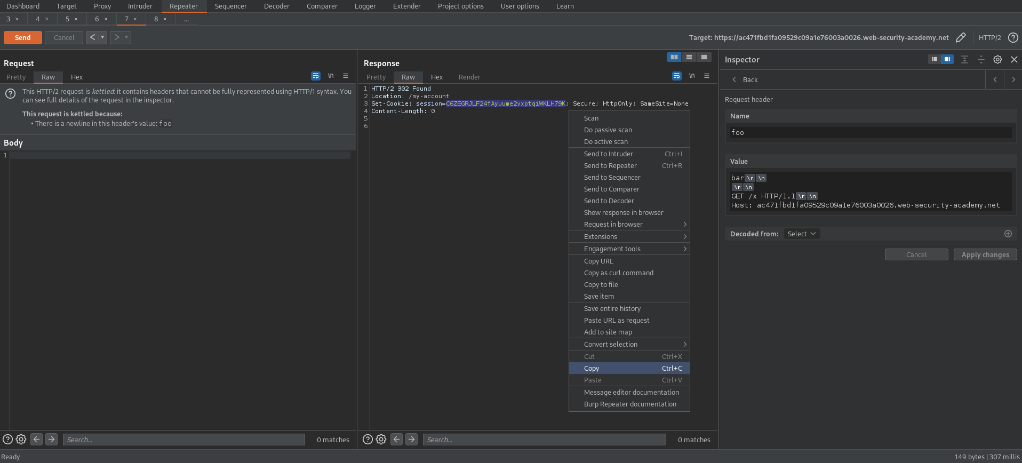The image size is (1022, 463).
Task: Expand the Engagement tools submenu
Action: (x=629, y=249)
